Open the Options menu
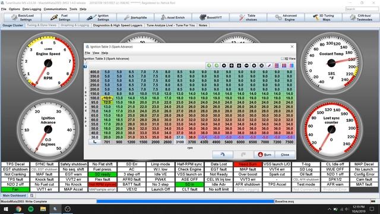This screenshot has height=214, width=380. tap(14, 9)
